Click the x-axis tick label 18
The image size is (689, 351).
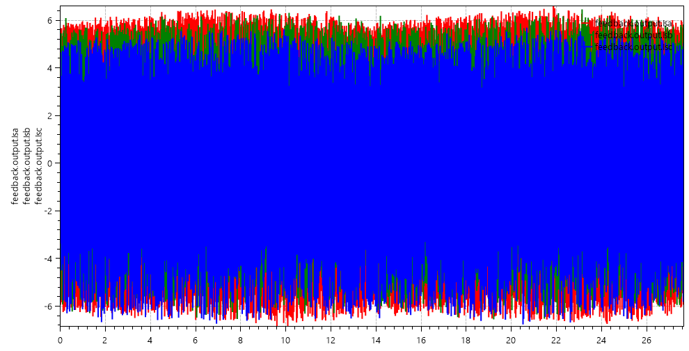[466, 340]
